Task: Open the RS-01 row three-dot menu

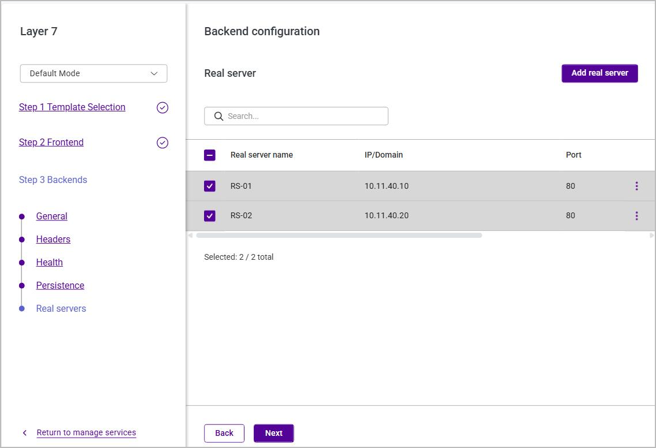Action: coord(636,186)
